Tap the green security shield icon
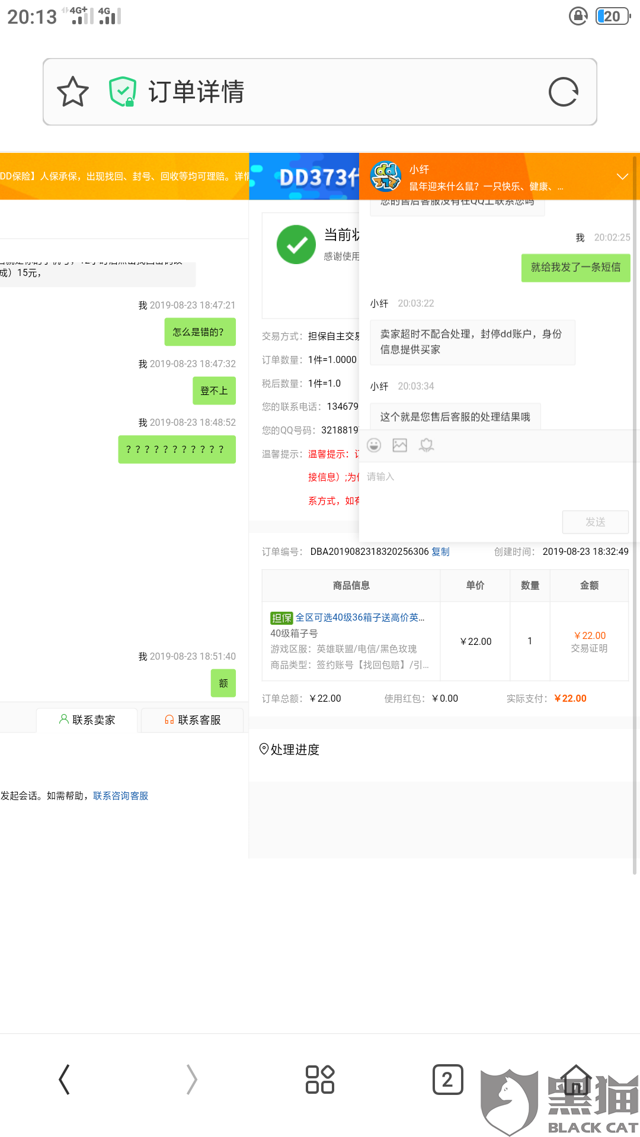This screenshot has width=640, height=1137. [x=123, y=92]
